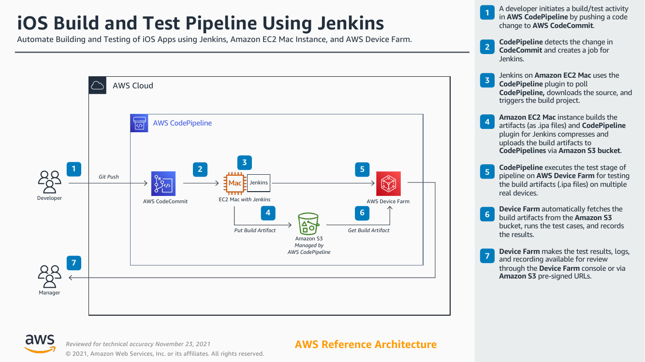Image resolution: width=645 pixels, height=362 pixels.
Task: Click the copyright notice text
Action: (165, 354)
